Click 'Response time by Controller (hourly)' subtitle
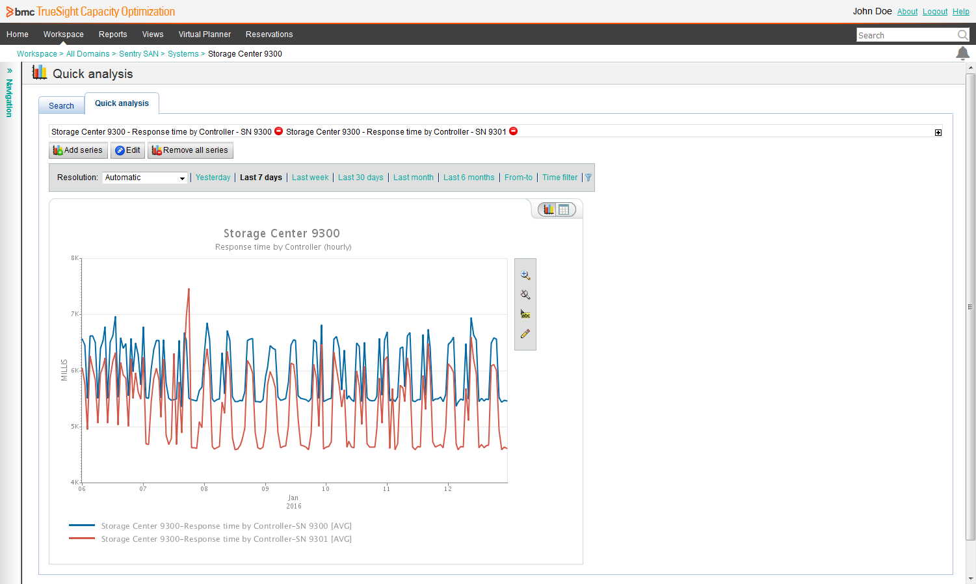 point(284,247)
